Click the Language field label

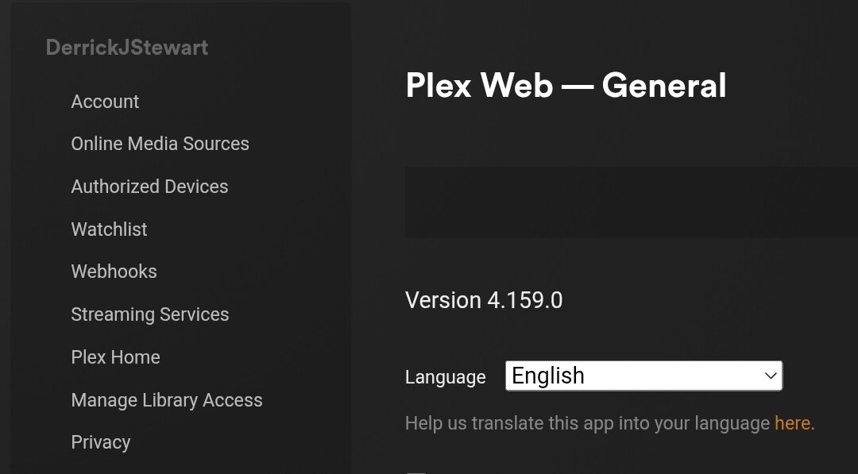click(x=445, y=377)
